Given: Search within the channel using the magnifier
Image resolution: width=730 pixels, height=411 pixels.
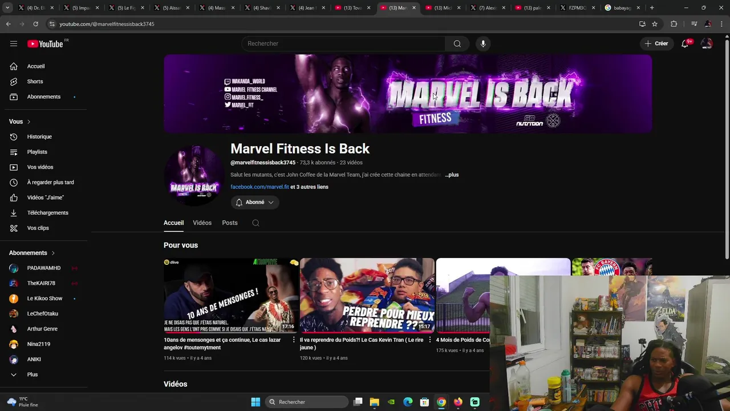Looking at the screenshot, I should (x=255, y=223).
